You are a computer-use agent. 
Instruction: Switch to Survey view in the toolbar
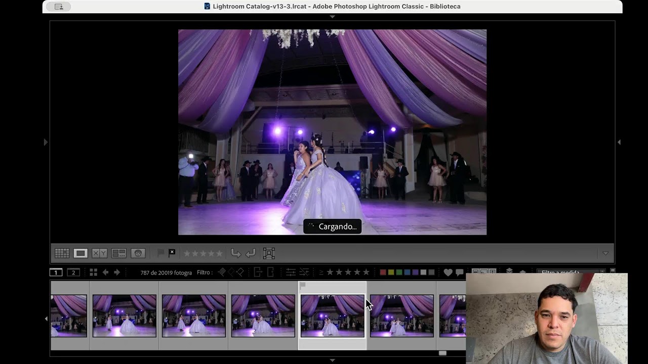point(118,253)
